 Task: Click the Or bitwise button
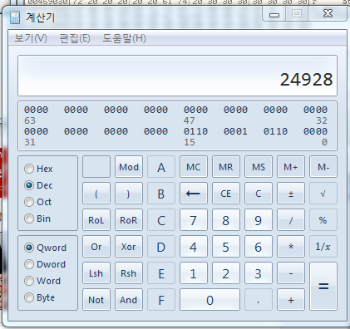(x=96, y=247)
